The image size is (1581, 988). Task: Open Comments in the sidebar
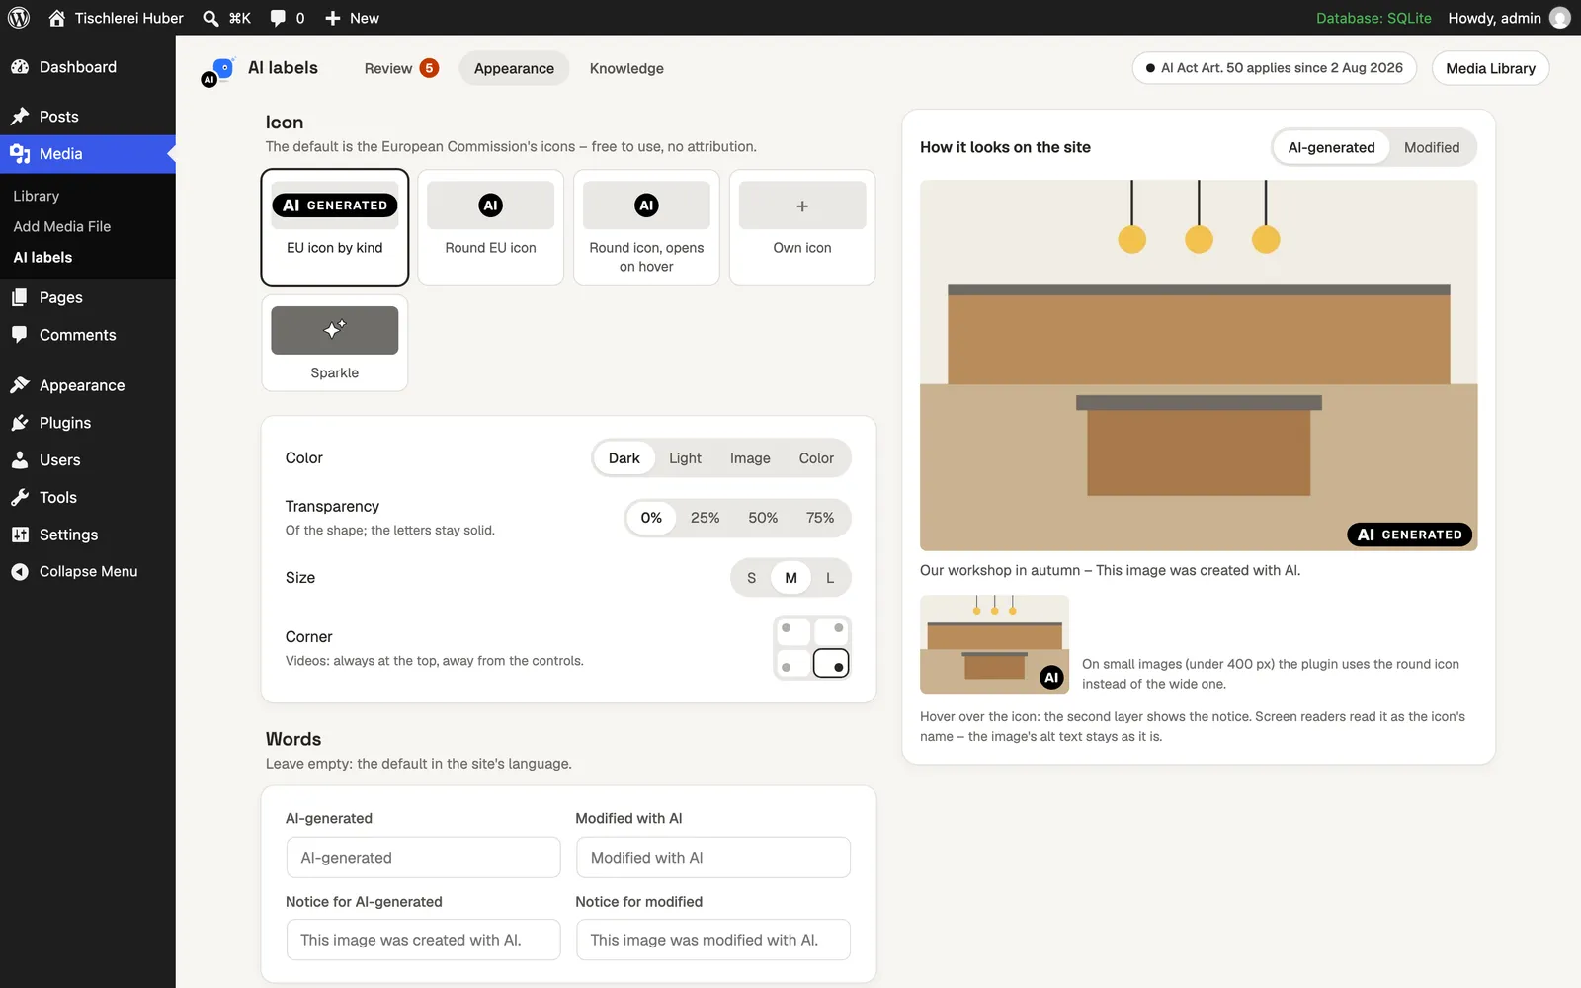point(77,335)
